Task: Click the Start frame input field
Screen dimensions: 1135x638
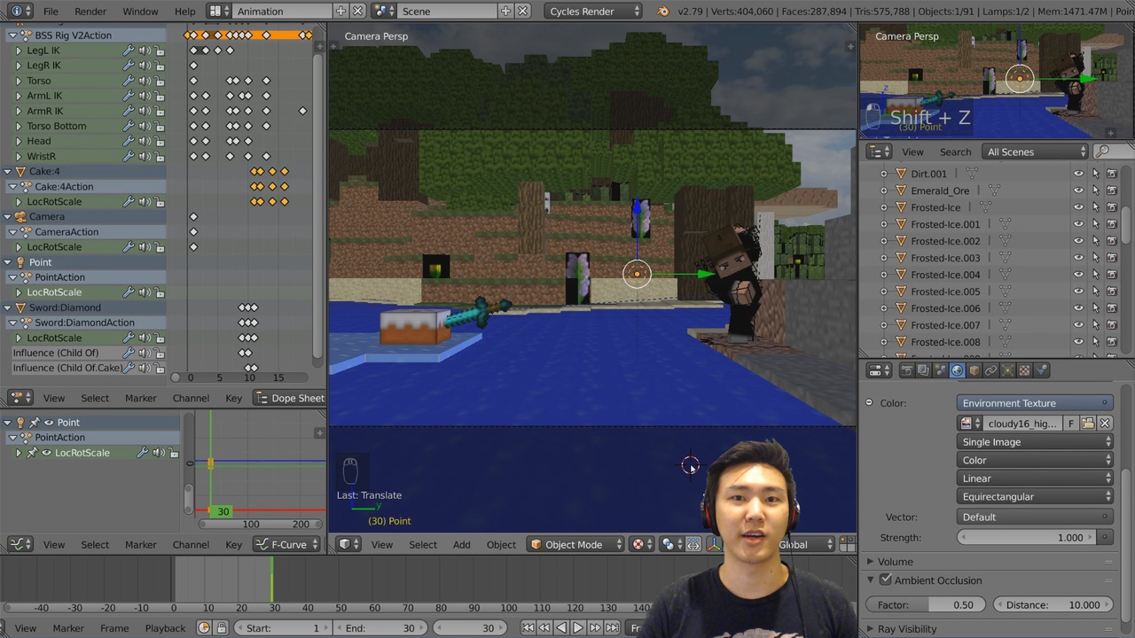Action: click(284, 628)
